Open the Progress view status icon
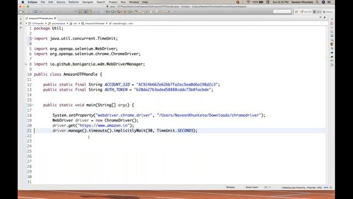Screen dimensions: 353x199 point(331,187)
